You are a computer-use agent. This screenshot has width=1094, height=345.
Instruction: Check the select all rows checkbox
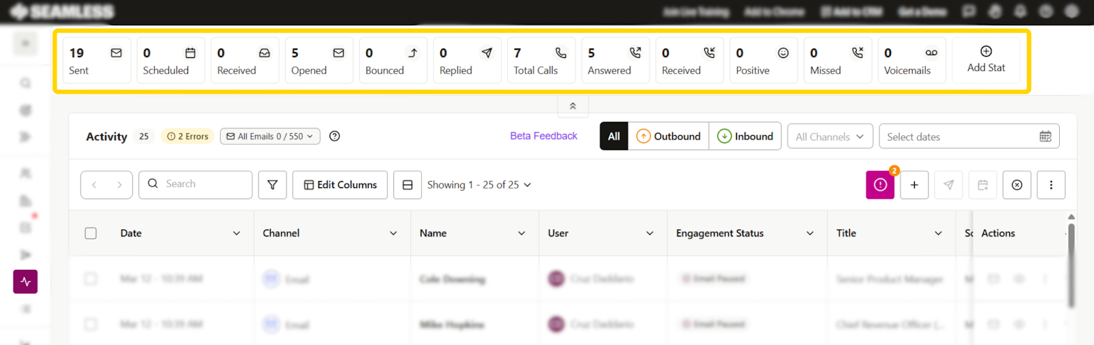pos(90,234)
